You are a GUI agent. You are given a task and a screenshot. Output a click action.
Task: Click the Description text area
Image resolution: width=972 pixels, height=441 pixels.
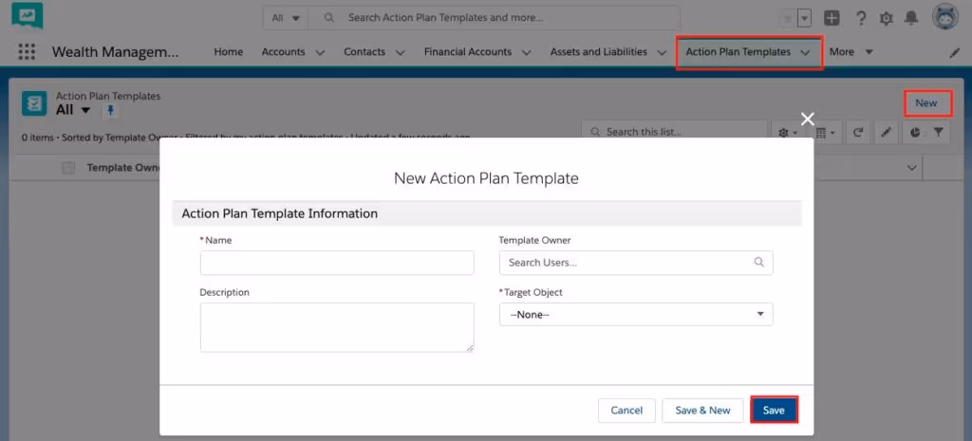[337, 327]
